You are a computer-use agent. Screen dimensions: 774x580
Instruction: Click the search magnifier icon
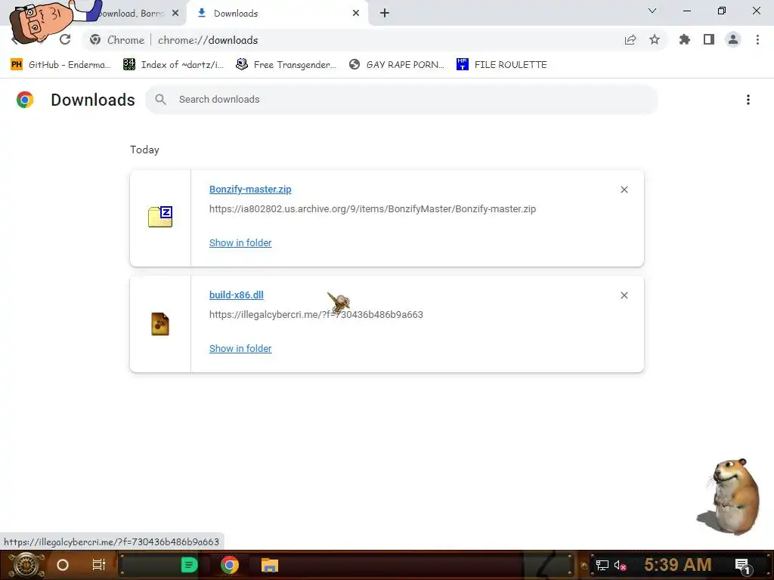pyautogui.click(x=160, y=100)
